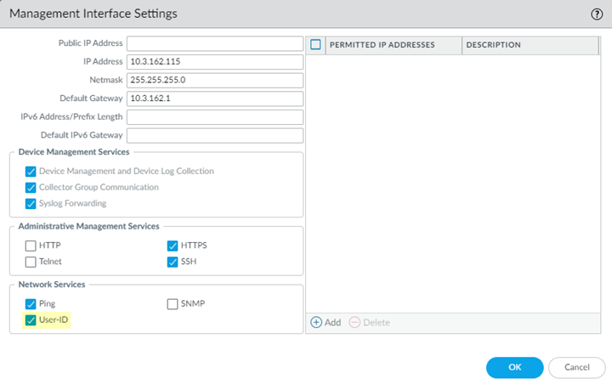This screenshot has width=612, height=390.
Task: Click the IPv6 Address/Prefix Length field
Action: (x=215, y=117)
